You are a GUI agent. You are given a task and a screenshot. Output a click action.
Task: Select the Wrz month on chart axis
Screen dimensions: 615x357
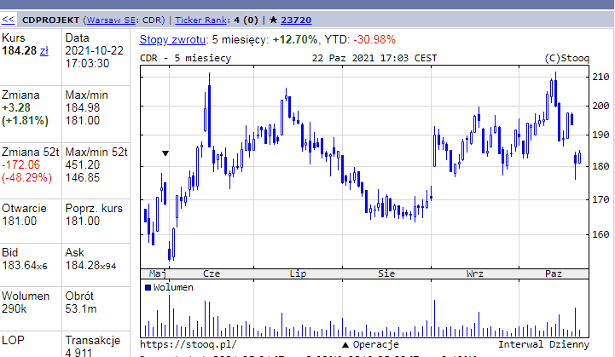[475, 274]
